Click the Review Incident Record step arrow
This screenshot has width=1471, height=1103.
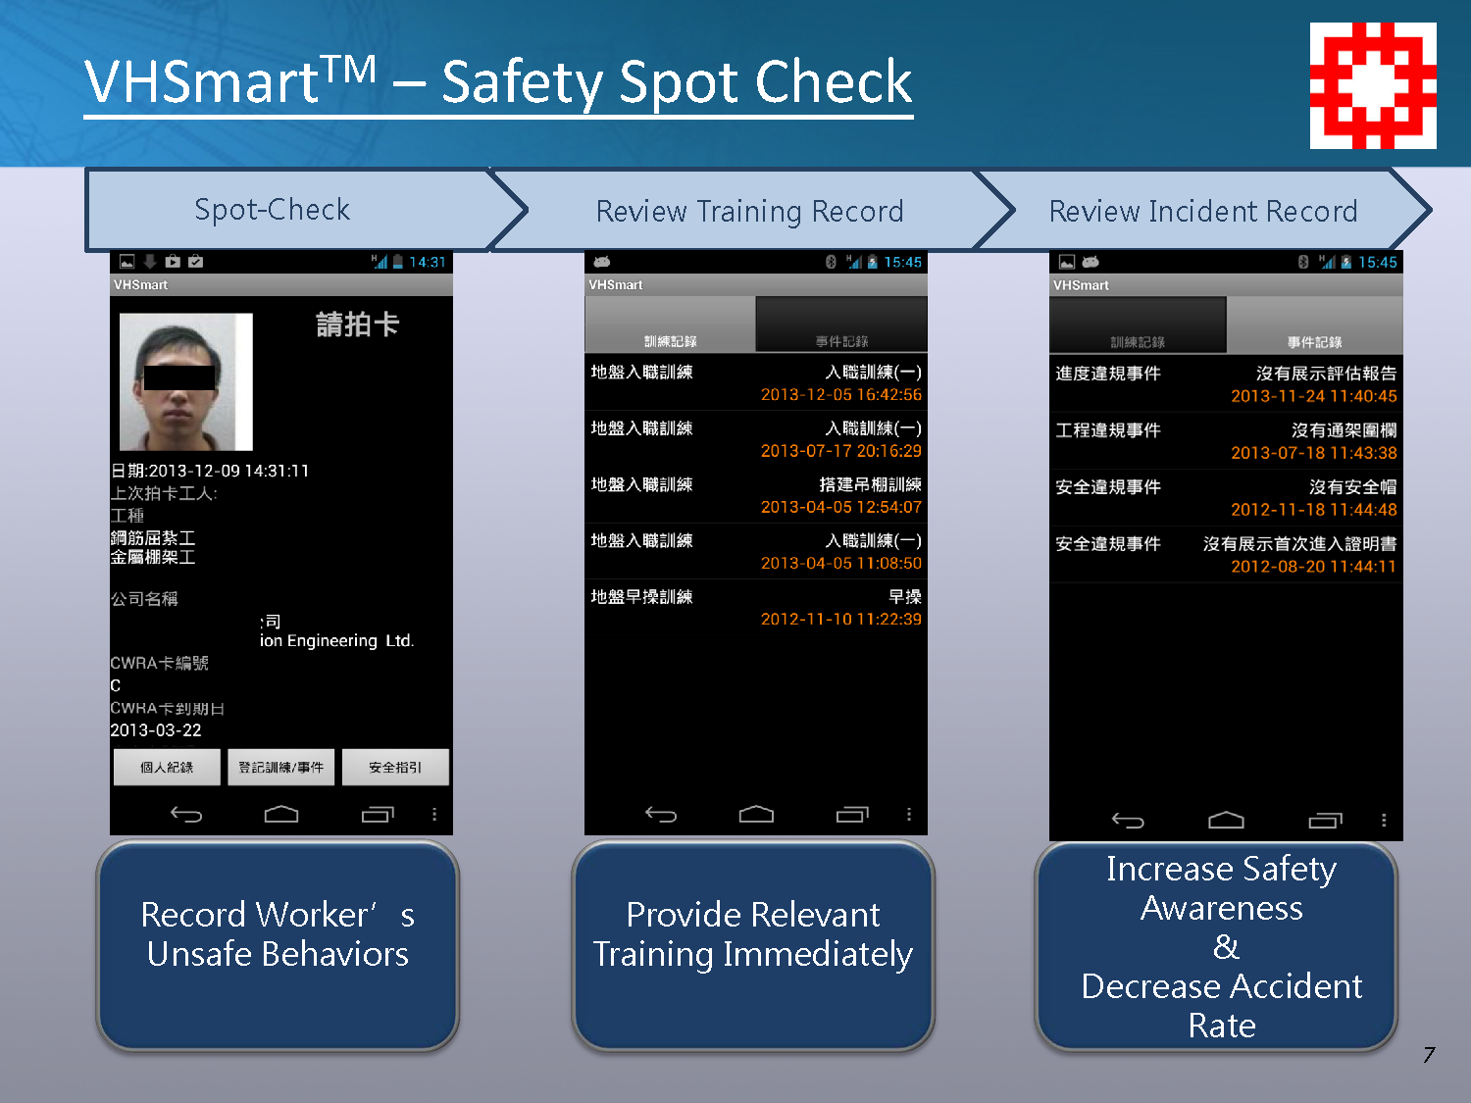click(x=1204, y=211)
